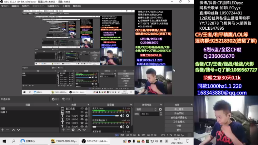
Task: Show the hidden 图像 source via eye icon
Action: [x=82, y=112]
